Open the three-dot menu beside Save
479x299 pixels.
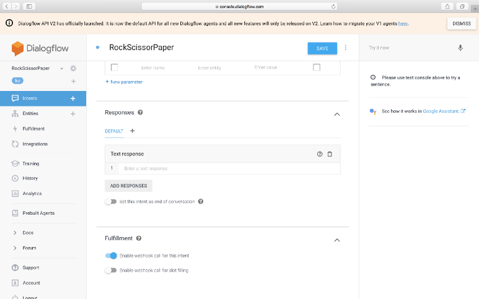click(x=346, y=48)
